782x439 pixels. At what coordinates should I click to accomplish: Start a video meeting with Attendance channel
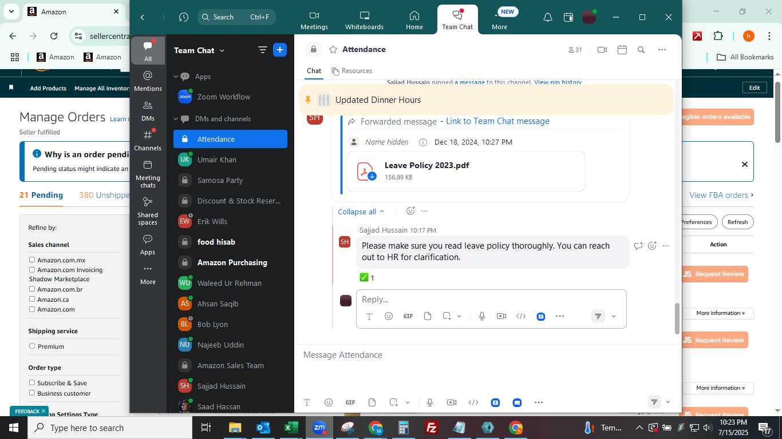click(602, 50)
